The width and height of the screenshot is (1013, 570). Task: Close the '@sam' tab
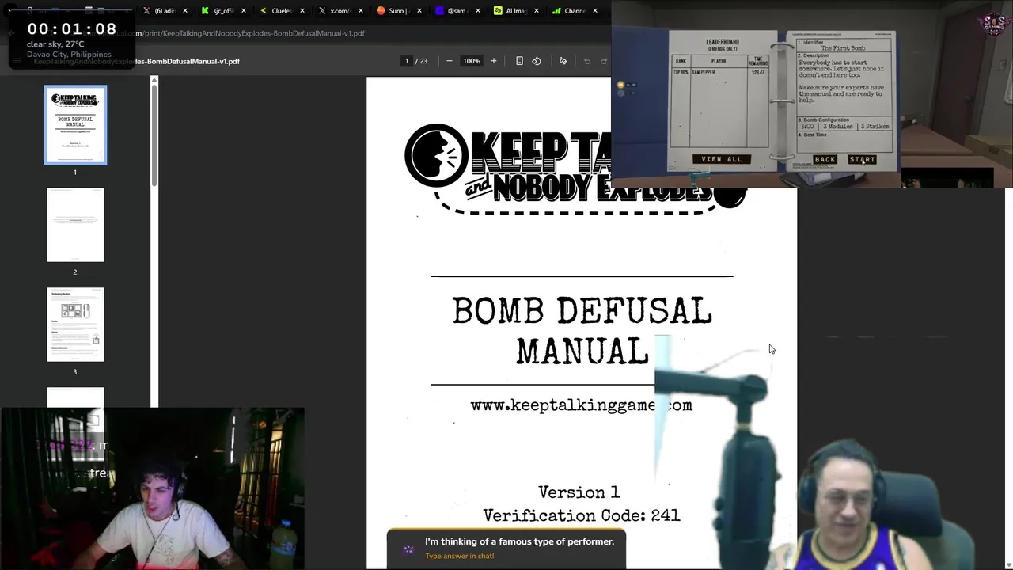pyautogui.click(x=478, y=11)
